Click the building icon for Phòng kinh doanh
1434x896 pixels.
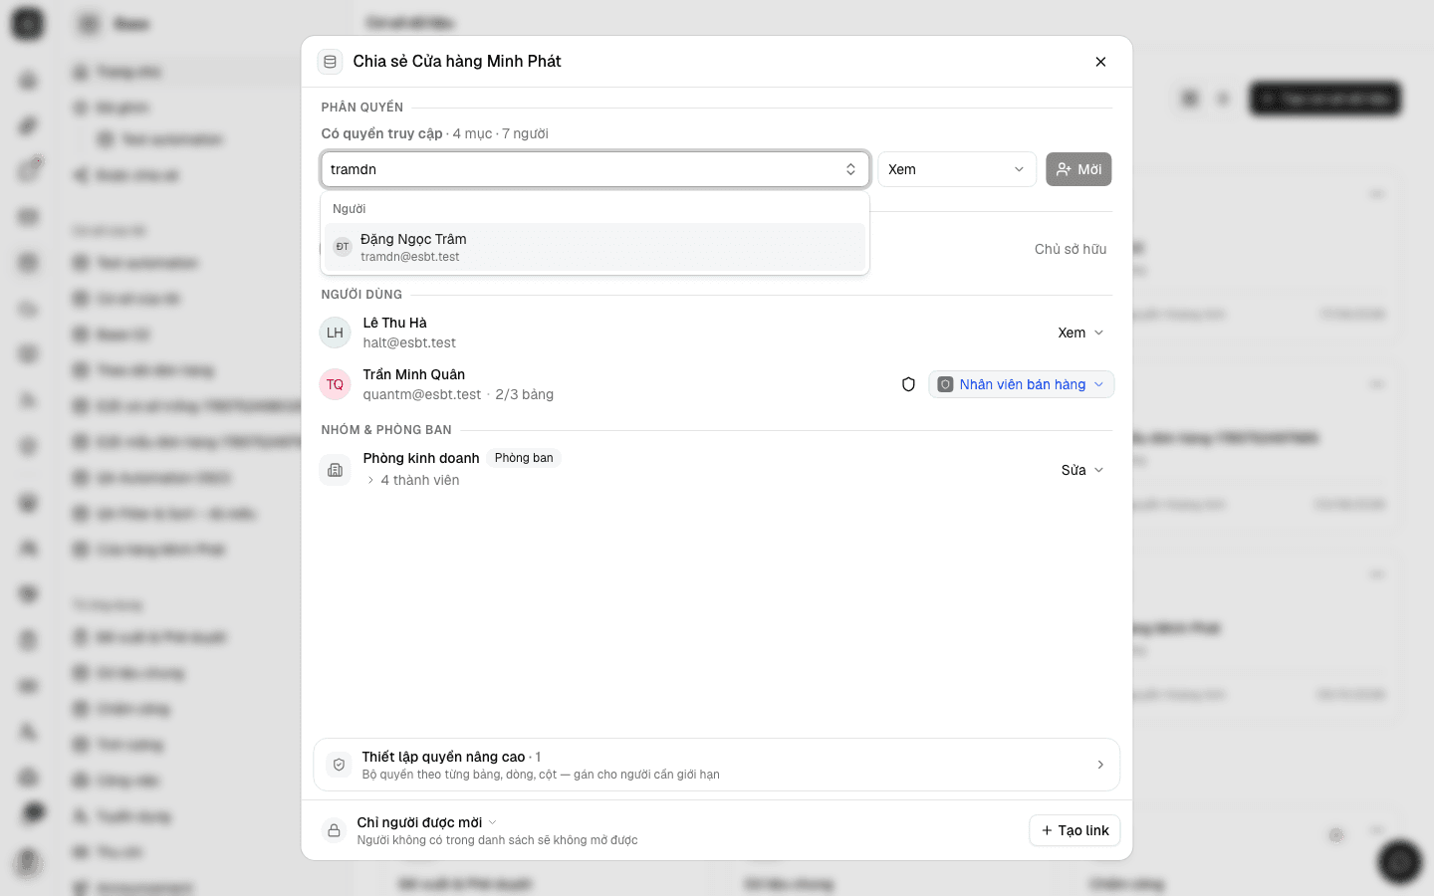pos(335,470)
